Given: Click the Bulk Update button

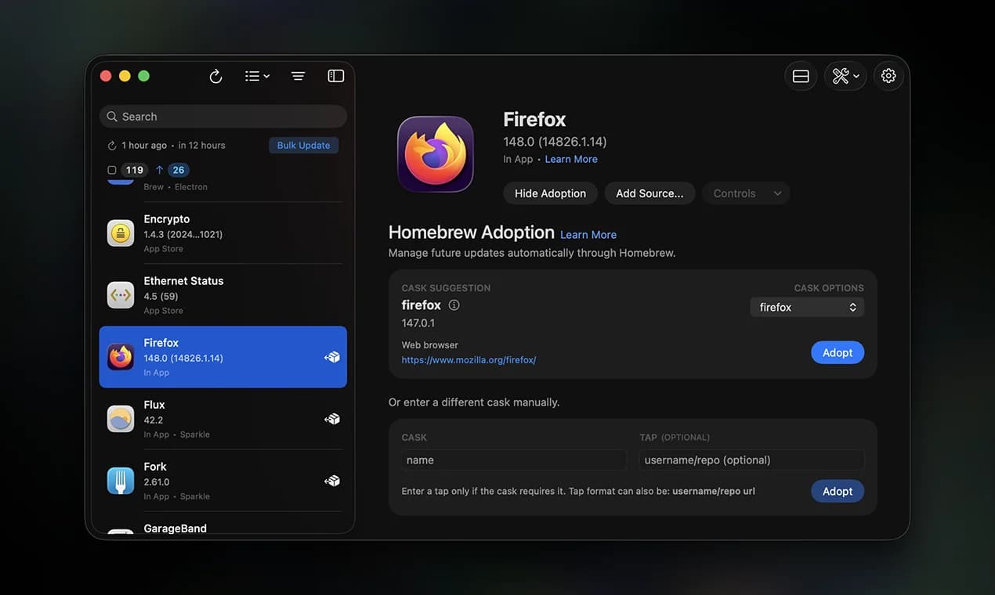Looking at the screenshot, I should click(303, 145).
